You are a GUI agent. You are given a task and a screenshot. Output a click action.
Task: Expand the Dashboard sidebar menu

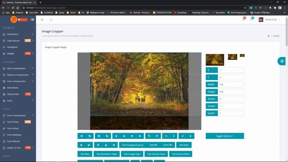[18, 34]
